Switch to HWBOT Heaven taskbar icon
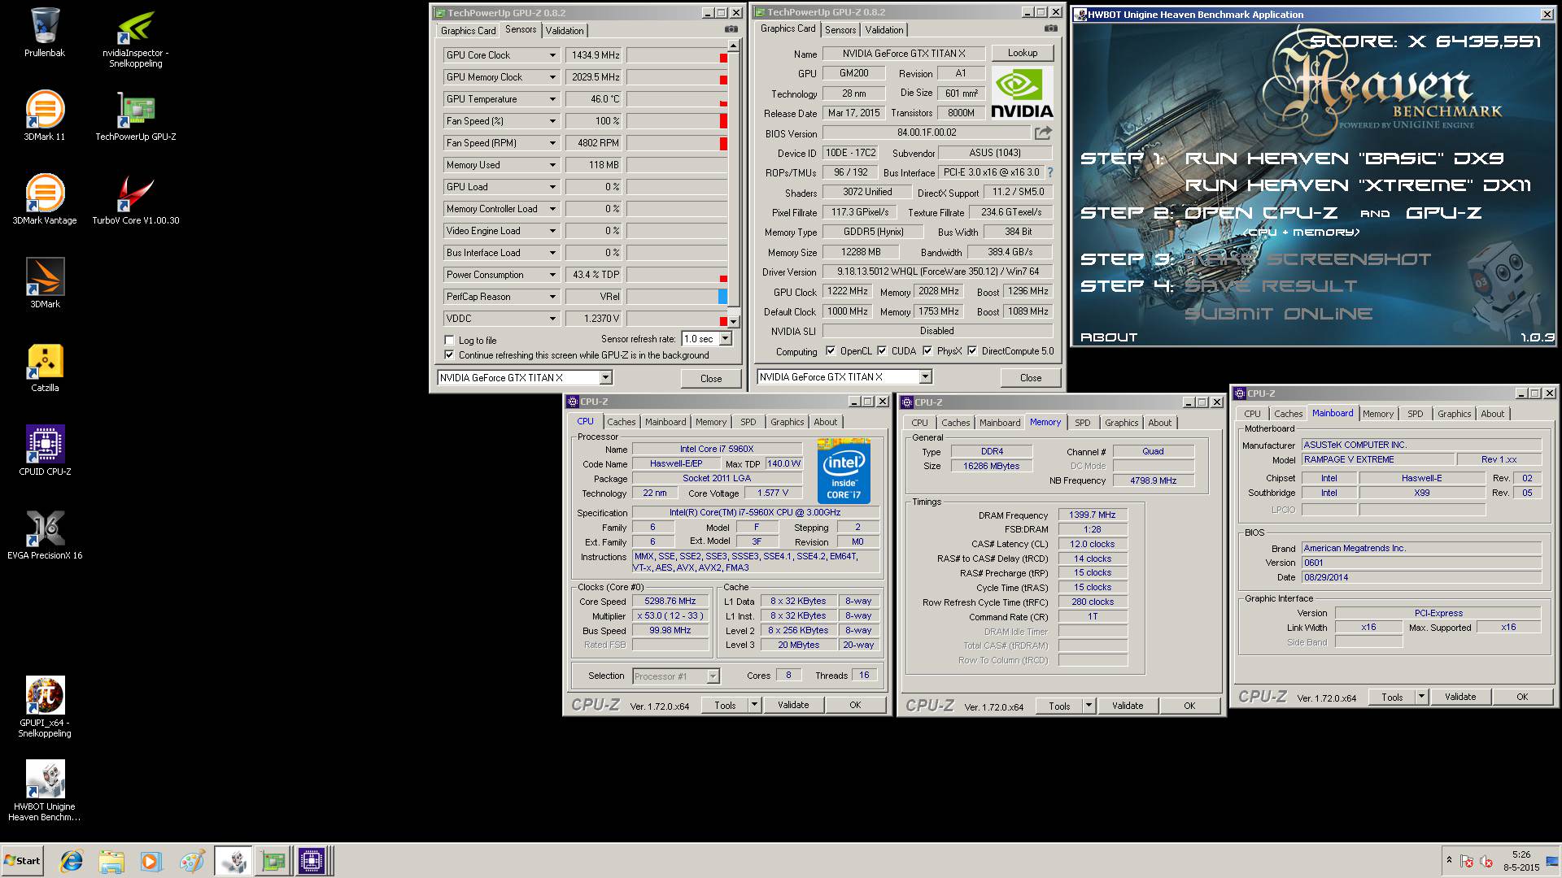Viewport: 1562px width, 878px height. [233, 861]
